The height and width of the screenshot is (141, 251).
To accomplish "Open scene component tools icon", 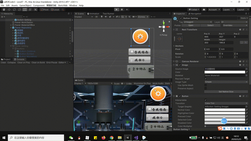I will (129, 17).
